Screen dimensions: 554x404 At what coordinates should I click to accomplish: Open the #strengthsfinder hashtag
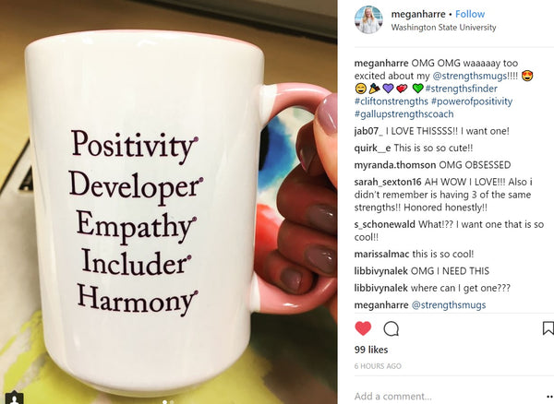[x=462, y=89]
